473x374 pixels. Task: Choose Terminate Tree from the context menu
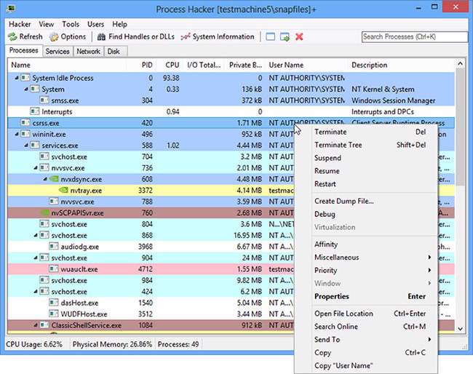(x=338, y=145)
